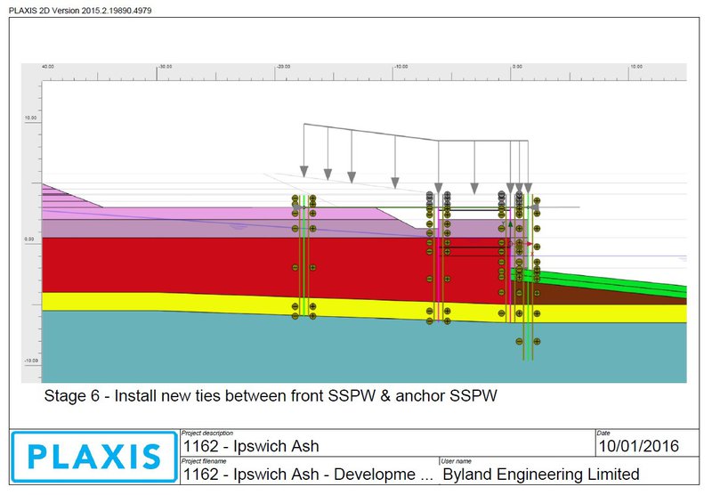
Task: Click the Project description field value
Action: (251, 446)
